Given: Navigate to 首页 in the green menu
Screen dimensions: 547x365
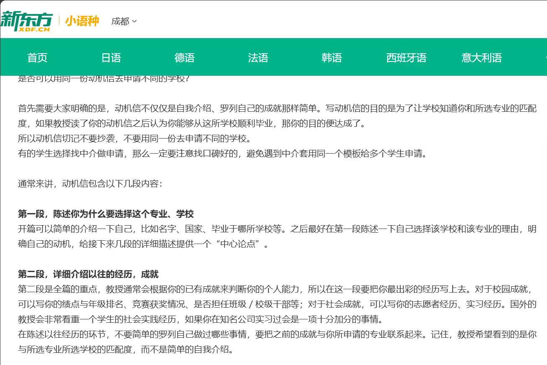Looking at the screenshot, I should 37,58.
